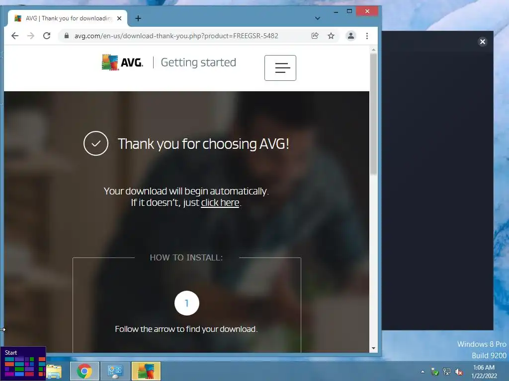Screen dimensions: 509x381
Task: Click the browser forward arrow
Action: 31,36
